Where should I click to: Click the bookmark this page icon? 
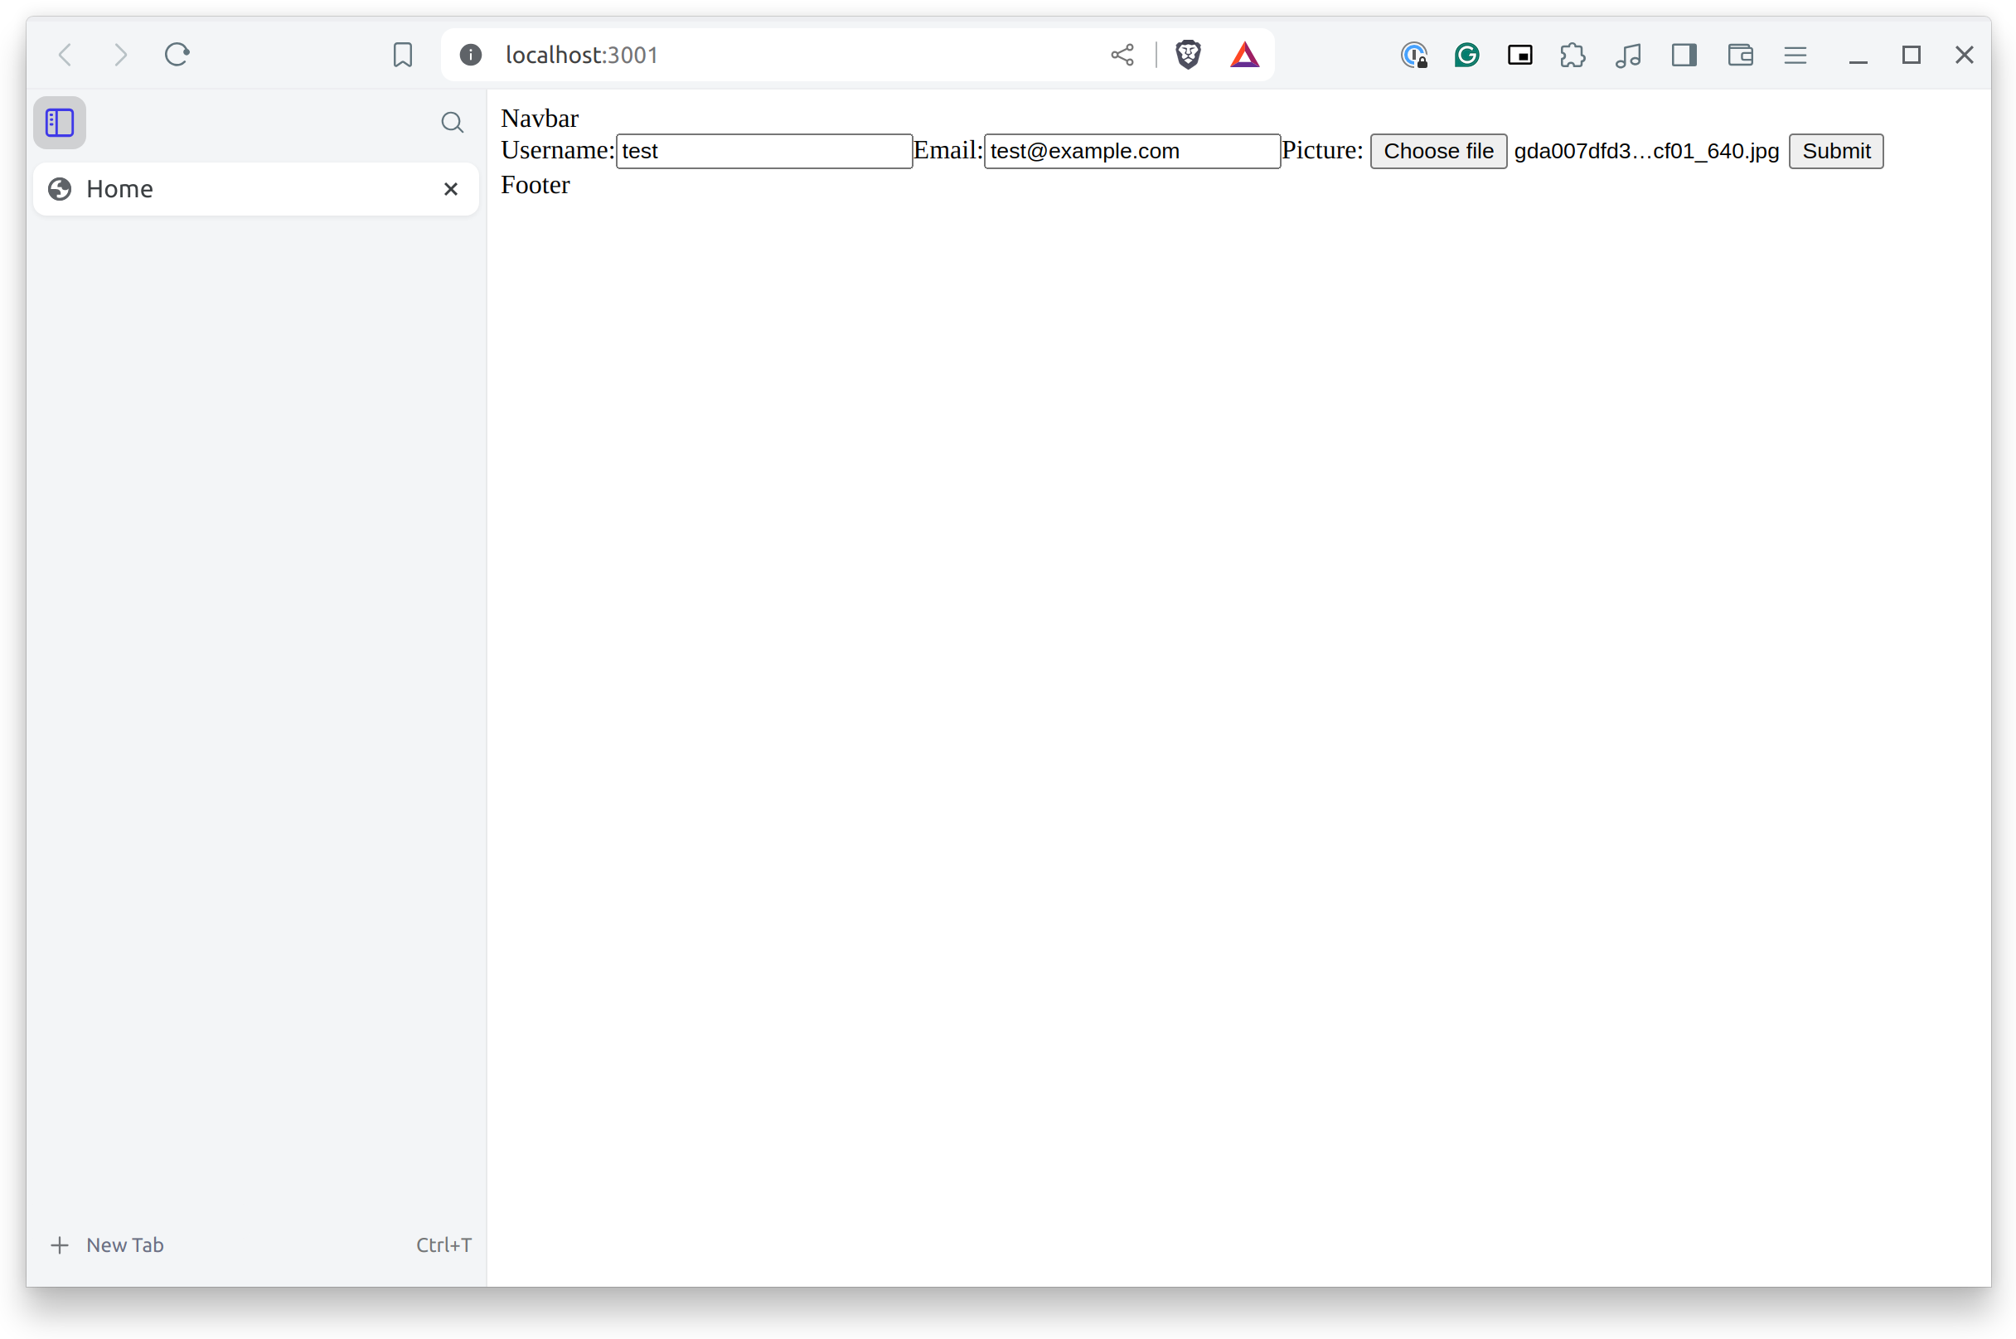pos(402,55)
